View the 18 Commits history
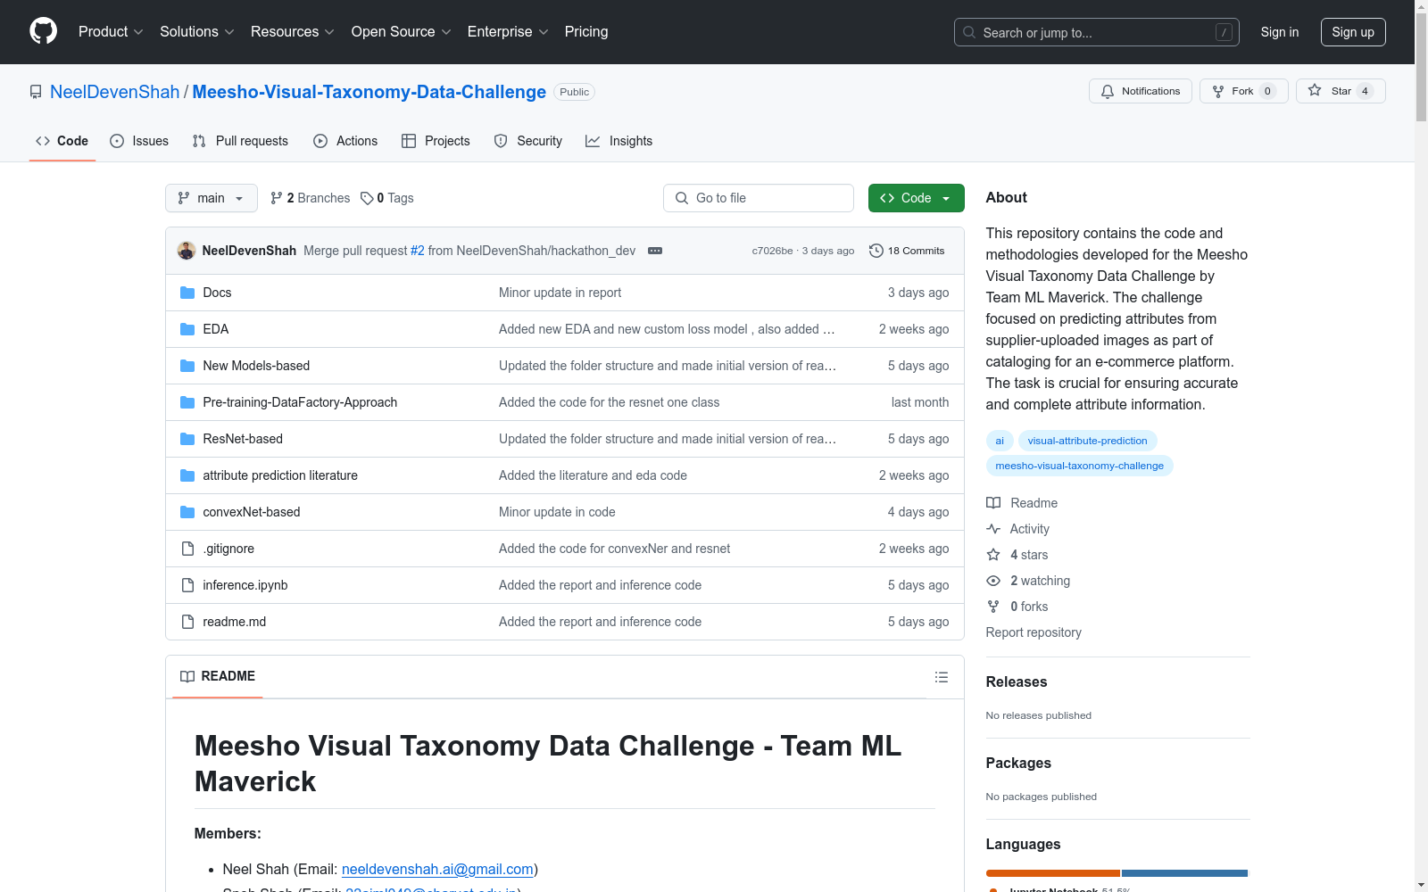Image resolution: width=1428 pixels, height=892 pixels. 907,251
